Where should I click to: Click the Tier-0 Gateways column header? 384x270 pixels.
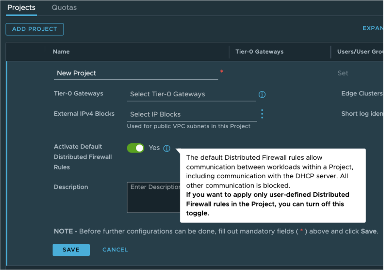tap(260, 52)
